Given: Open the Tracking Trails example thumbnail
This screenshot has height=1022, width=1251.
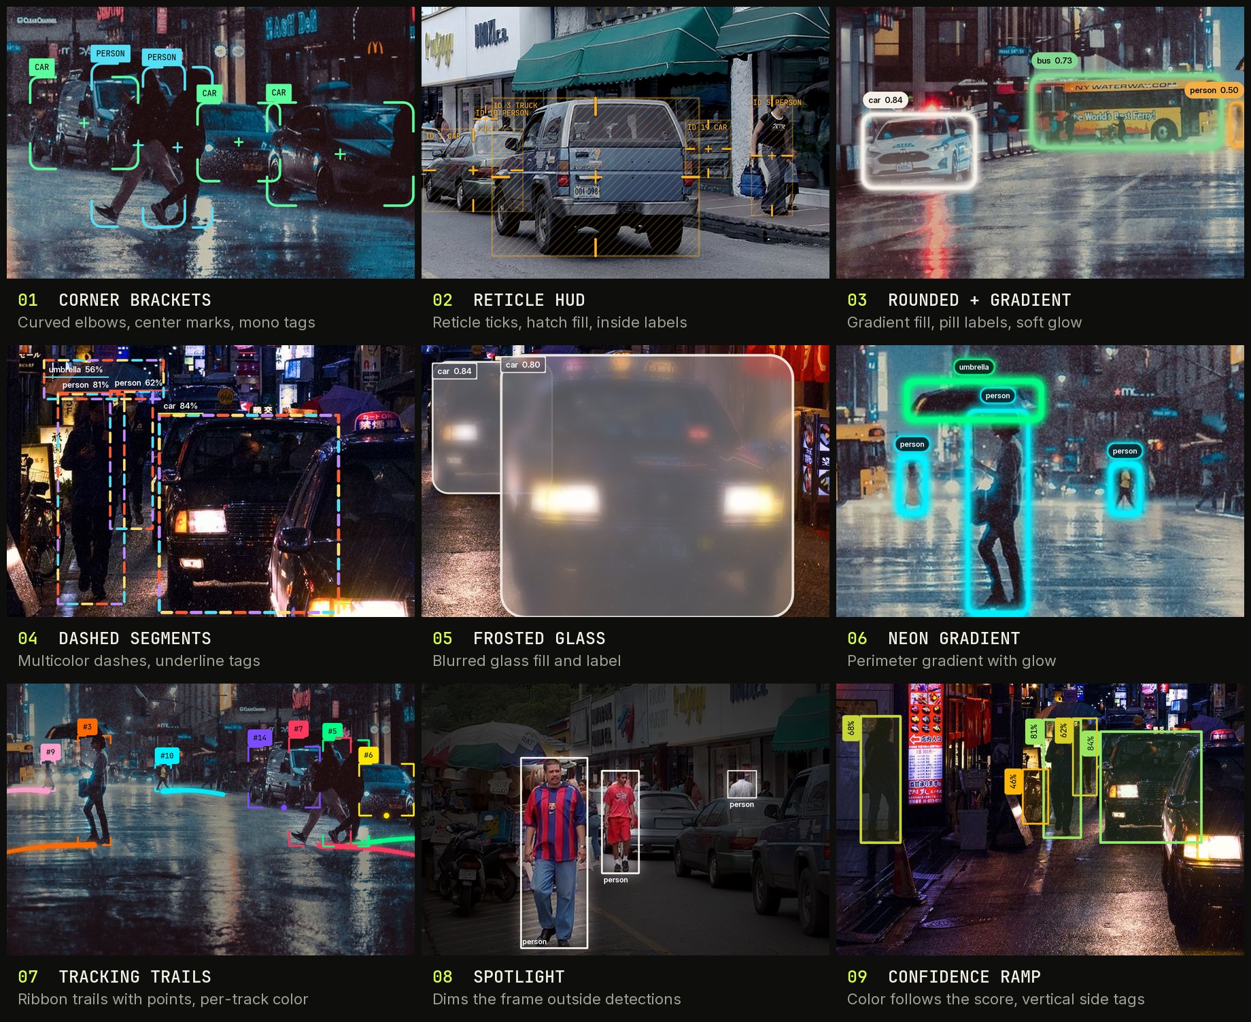Looking at the screenshot, I should tap(211, 820).
